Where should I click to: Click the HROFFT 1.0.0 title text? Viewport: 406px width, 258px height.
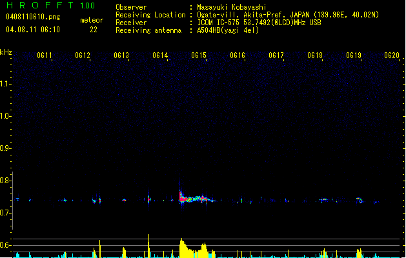click(x=51, y=5)
